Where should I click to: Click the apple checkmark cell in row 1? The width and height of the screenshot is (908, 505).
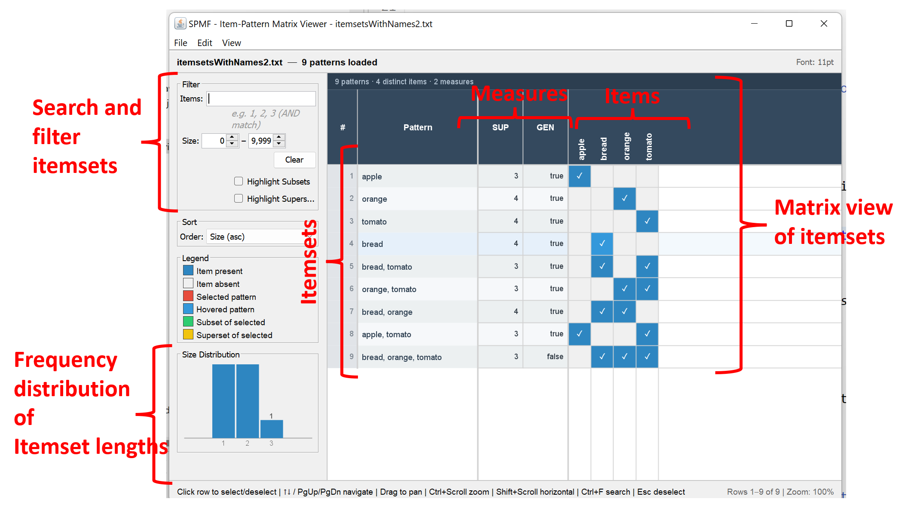tap(580, 176)
